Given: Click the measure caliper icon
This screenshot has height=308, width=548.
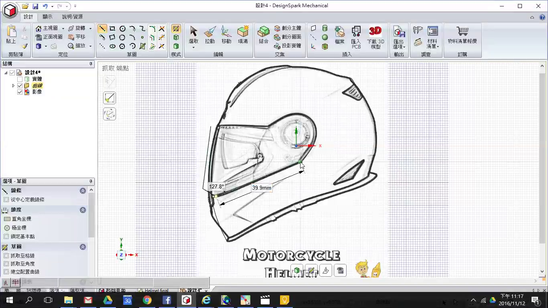Looking at the screenshot, I should 418,30.
